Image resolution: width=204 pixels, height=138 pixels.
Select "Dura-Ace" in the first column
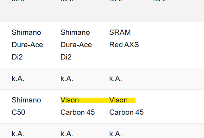(x=27, y=45)
